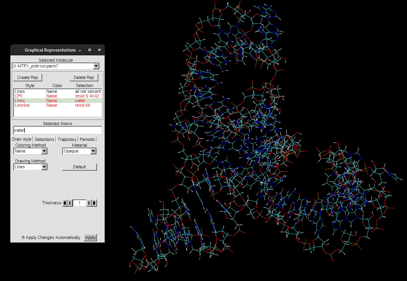The height and width of the screenshot is (281, 407).
Task: Click the Thickness jump-to-minimum double-left arrow
Action: (65, 203)
